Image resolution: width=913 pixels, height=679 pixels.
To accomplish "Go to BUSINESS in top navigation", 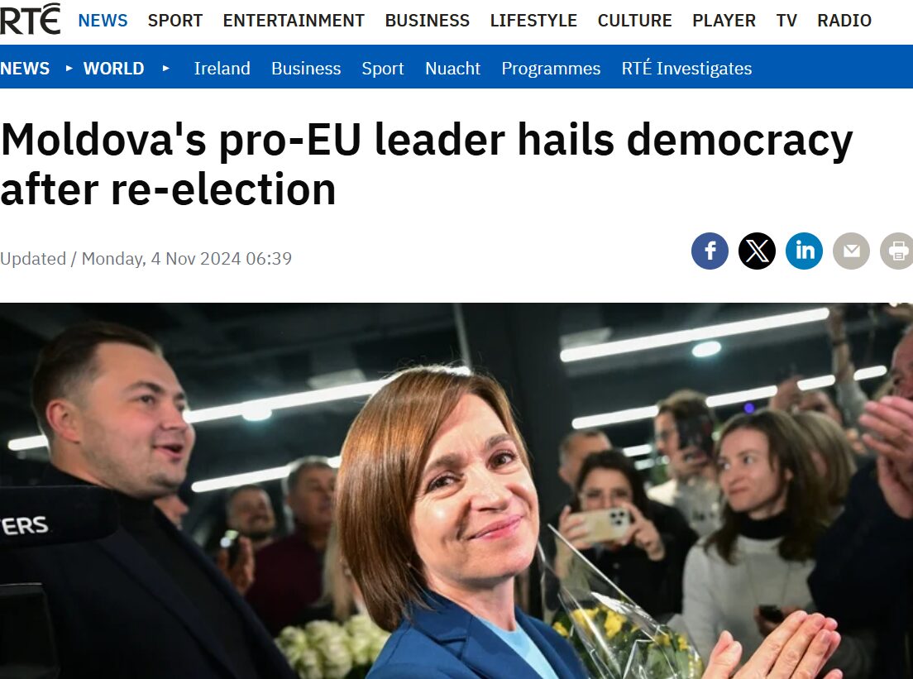I will coord(427,21).
